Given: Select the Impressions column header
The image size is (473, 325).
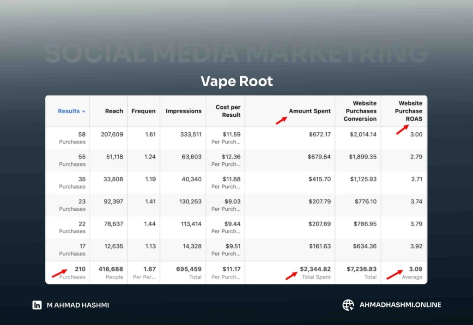Looking at the screenshot, I should [x=183, y=111].
